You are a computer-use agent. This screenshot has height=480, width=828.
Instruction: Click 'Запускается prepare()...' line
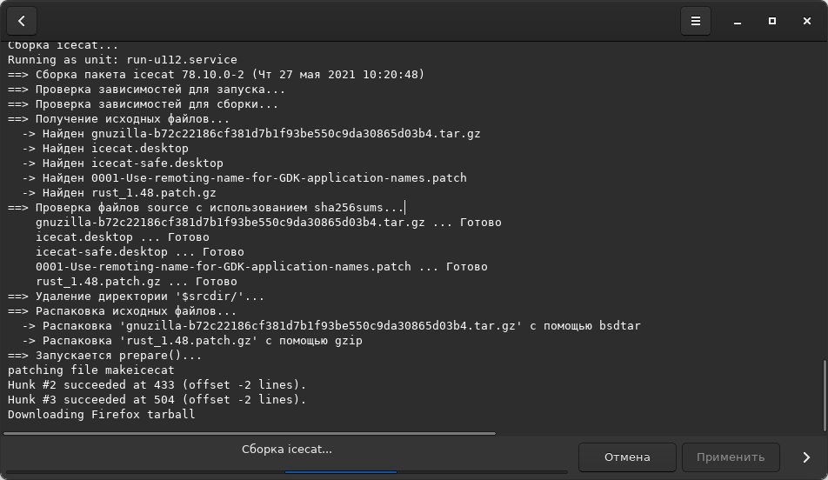[104, 356]
